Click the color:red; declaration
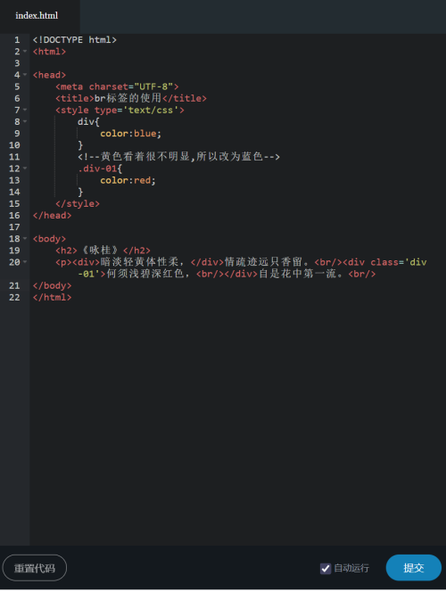The width and height of the screenshot is (446, 592). click(128, 180)
